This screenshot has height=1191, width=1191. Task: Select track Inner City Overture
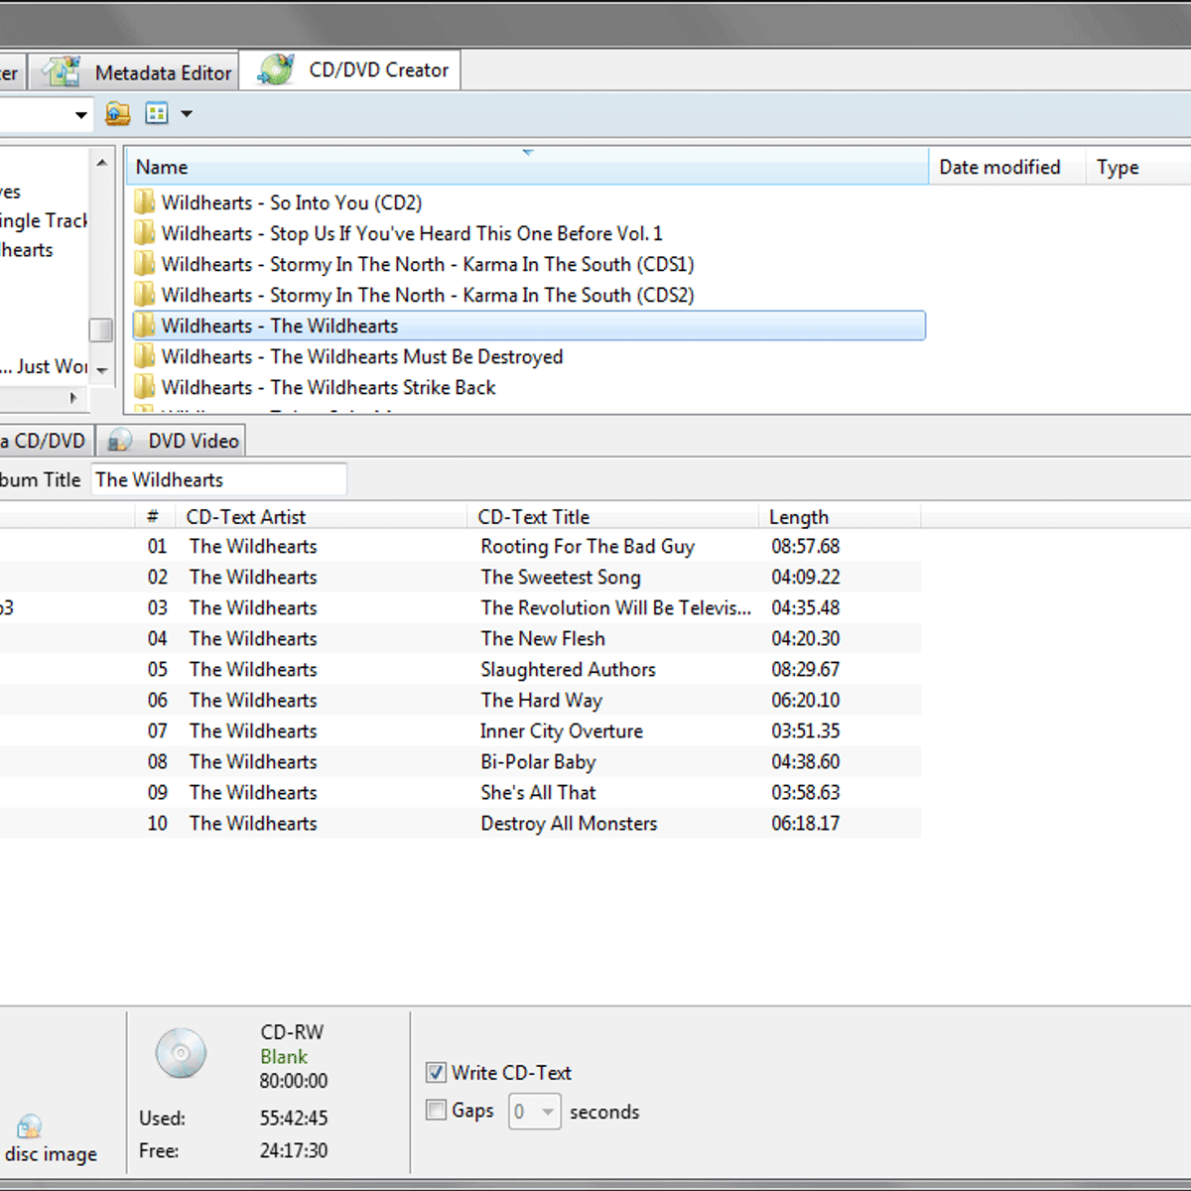562,730
